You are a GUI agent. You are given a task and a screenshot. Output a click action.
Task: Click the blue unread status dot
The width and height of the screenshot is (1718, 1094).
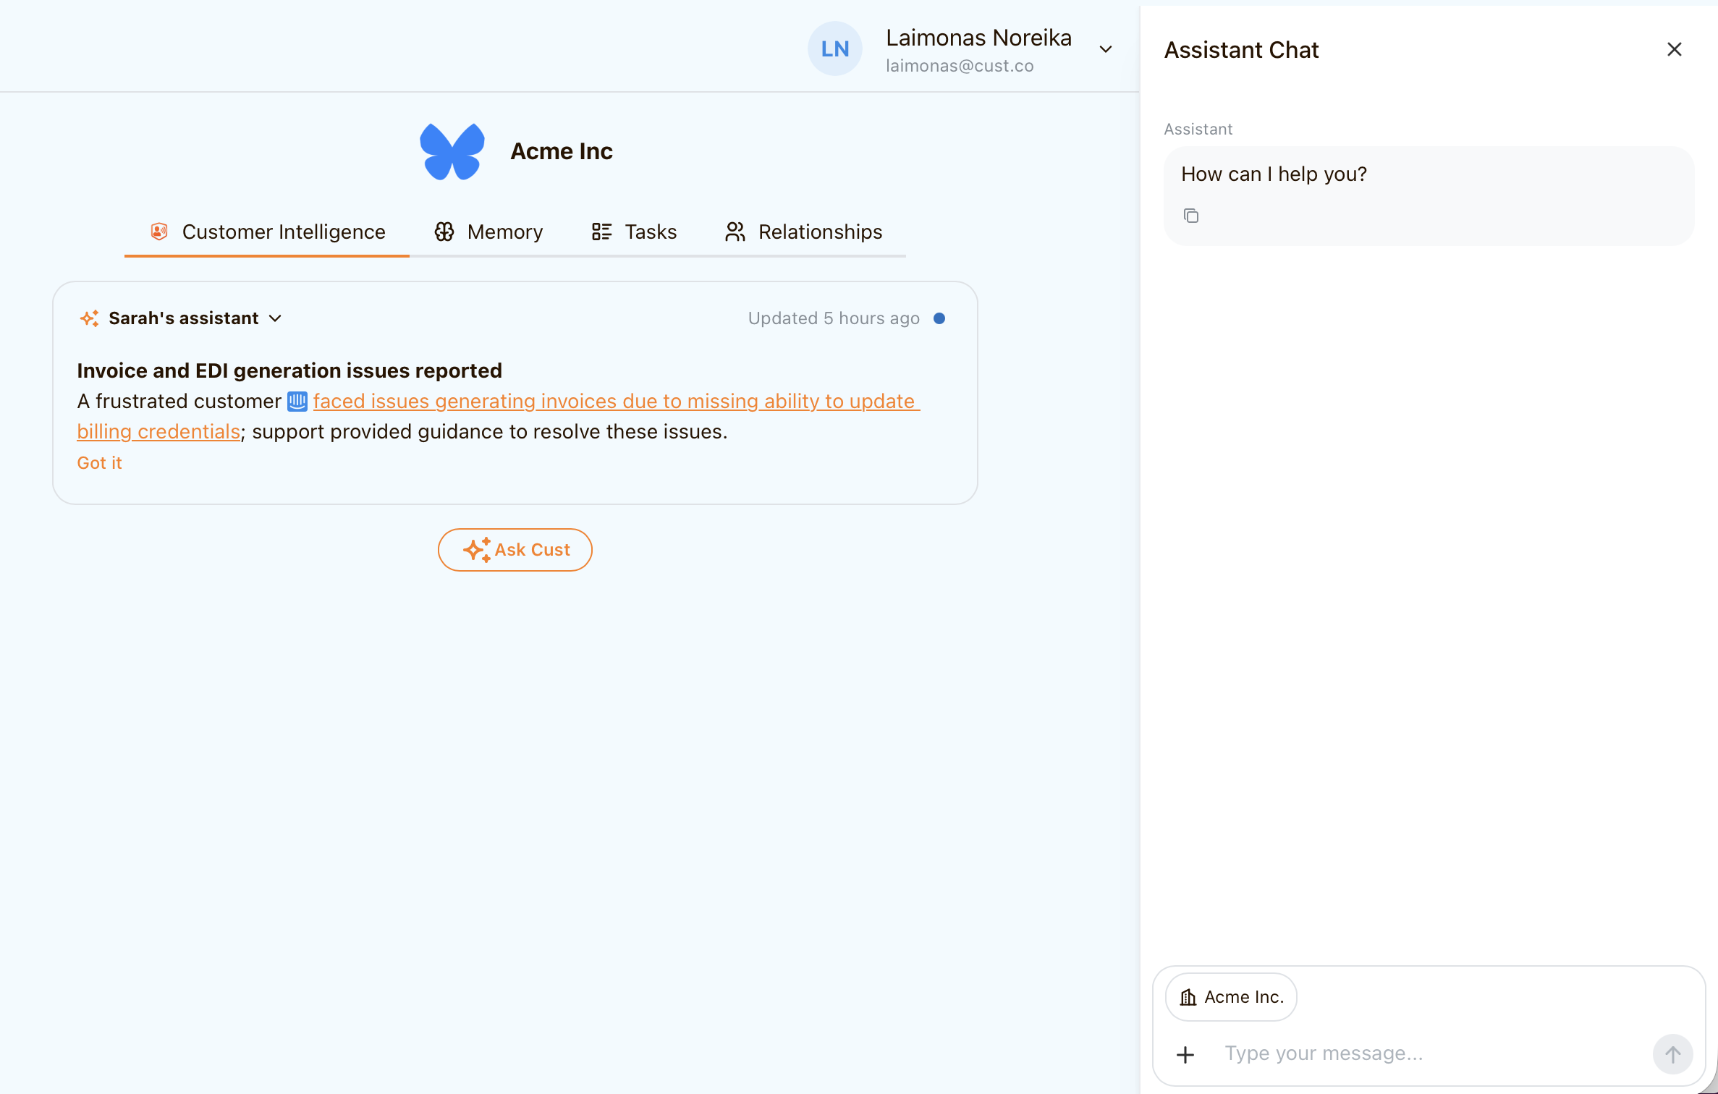tap(939, 318)
